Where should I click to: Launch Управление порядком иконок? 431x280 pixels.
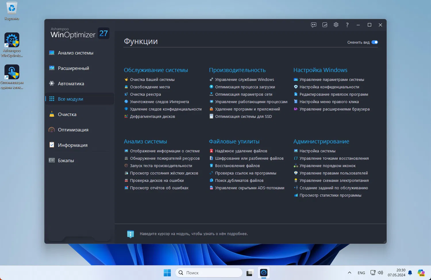327,166
